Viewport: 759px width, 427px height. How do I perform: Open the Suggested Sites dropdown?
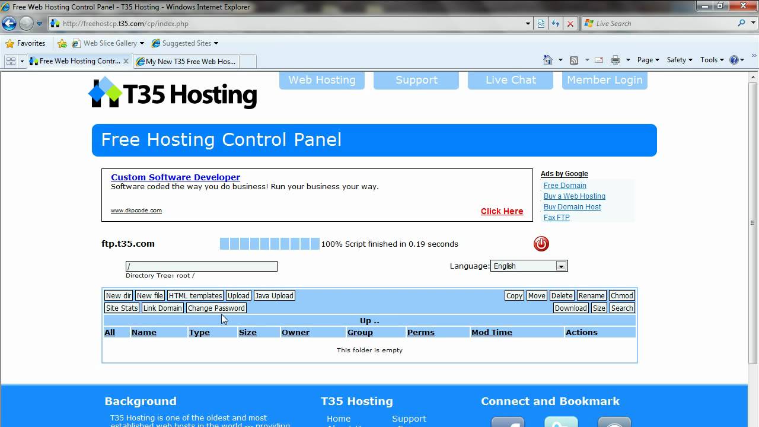pos(184,43)
